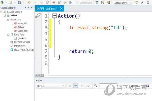Click the Output search input field
Image resolution: width=152 pixels, height=101 pixels.
pos(108,86)
